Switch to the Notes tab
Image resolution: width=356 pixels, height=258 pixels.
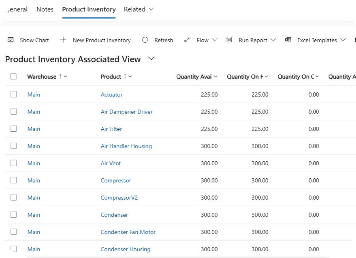[x=45, y=9]
